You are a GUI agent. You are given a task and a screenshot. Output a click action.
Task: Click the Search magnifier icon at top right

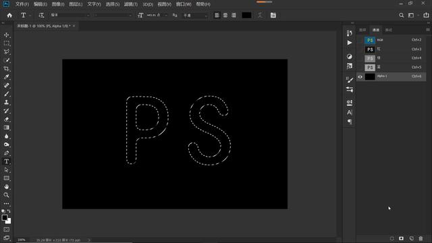tap(402, 16)
